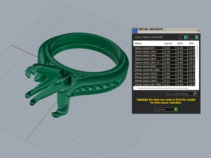The width and height of the screenshot is (211, 158).
Task: Sort by the SPG column header
Action: tap(191, 43)
